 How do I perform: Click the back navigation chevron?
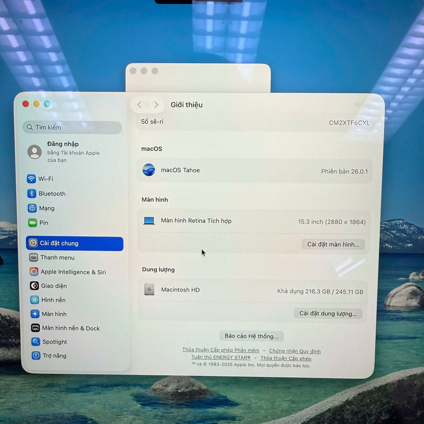[139, 104]
